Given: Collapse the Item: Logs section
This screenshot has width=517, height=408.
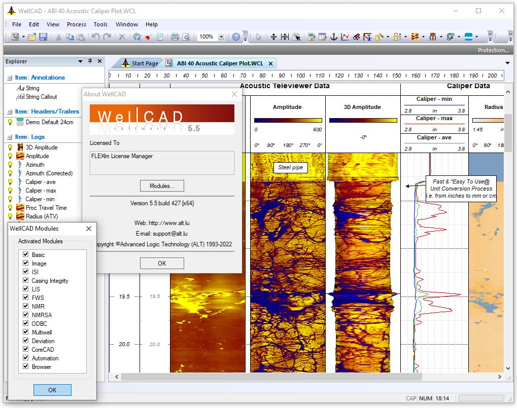Looking at the screenshot, I should (x=9, y=137).
